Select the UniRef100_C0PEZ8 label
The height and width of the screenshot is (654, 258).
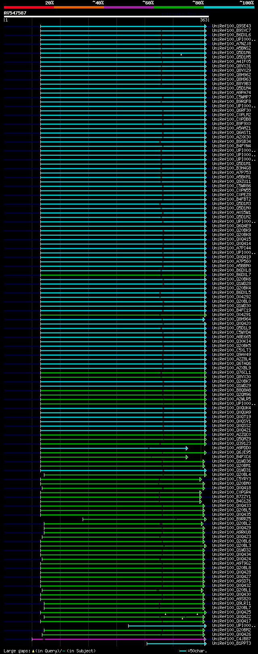pyautogui.click(x=231, y=195)
